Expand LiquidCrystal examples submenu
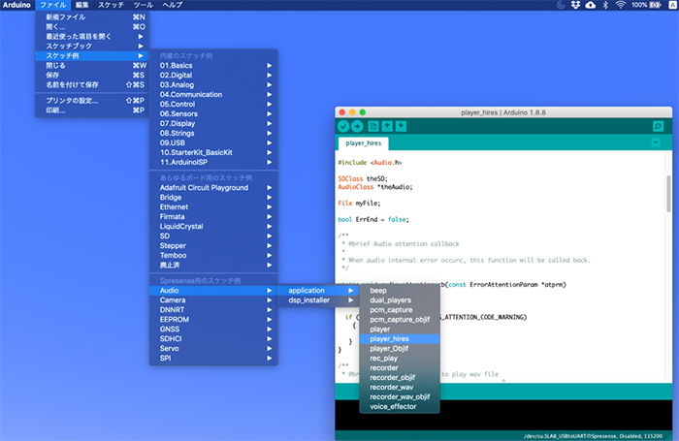 (x=214, y=226)
